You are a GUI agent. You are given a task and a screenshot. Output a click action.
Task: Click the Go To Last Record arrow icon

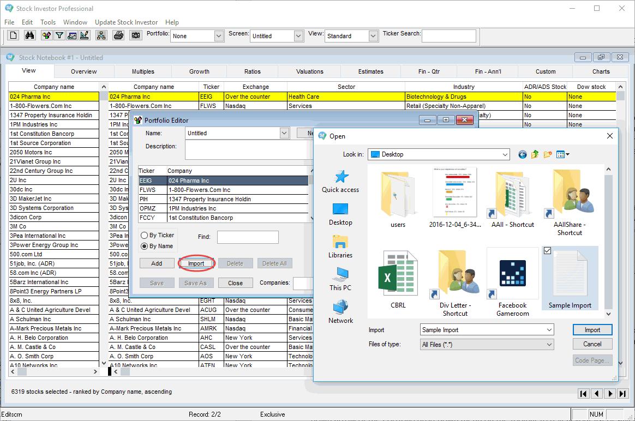[622, 393]
